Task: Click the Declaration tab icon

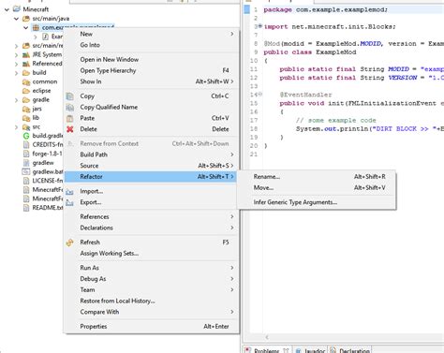Action: point(333,350)
